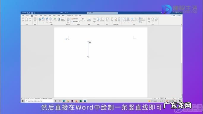
Task: Click the Comments button beside Share
Action: (179, 15)
